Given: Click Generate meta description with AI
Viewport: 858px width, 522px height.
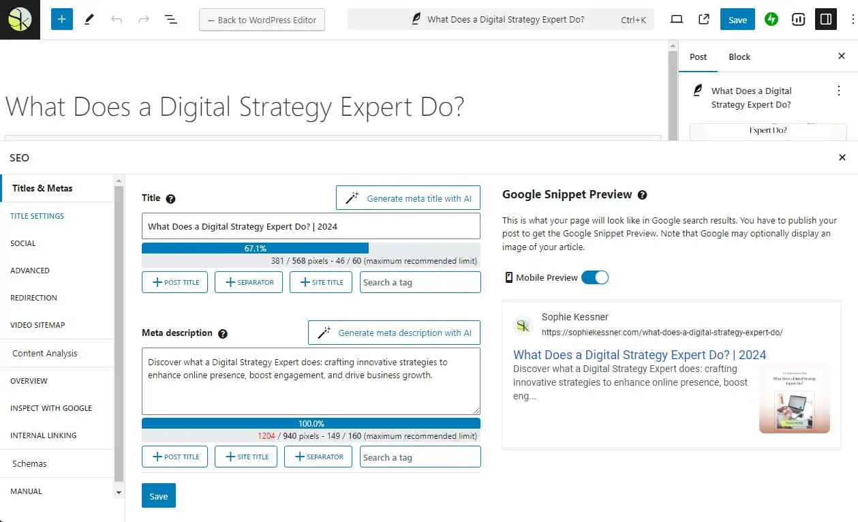Looking at the screenshot, I should tap(394, 333).
